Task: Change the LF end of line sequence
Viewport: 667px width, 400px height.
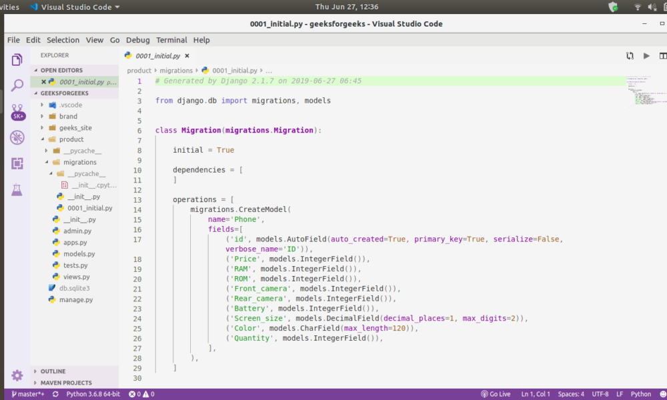Action: pyautogui.click(x=620, y=394)
